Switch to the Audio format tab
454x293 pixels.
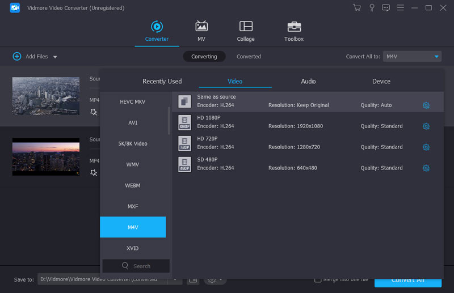(x=308, y=81)
